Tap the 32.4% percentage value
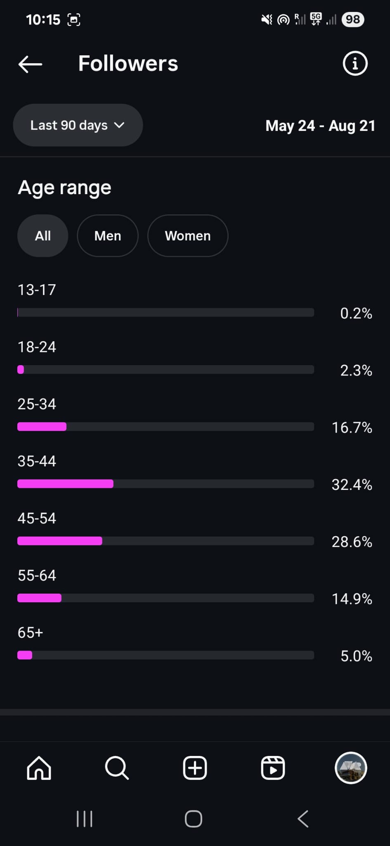Image resolution: width=390 pixels, height=846 pixels. pos(352,485)
